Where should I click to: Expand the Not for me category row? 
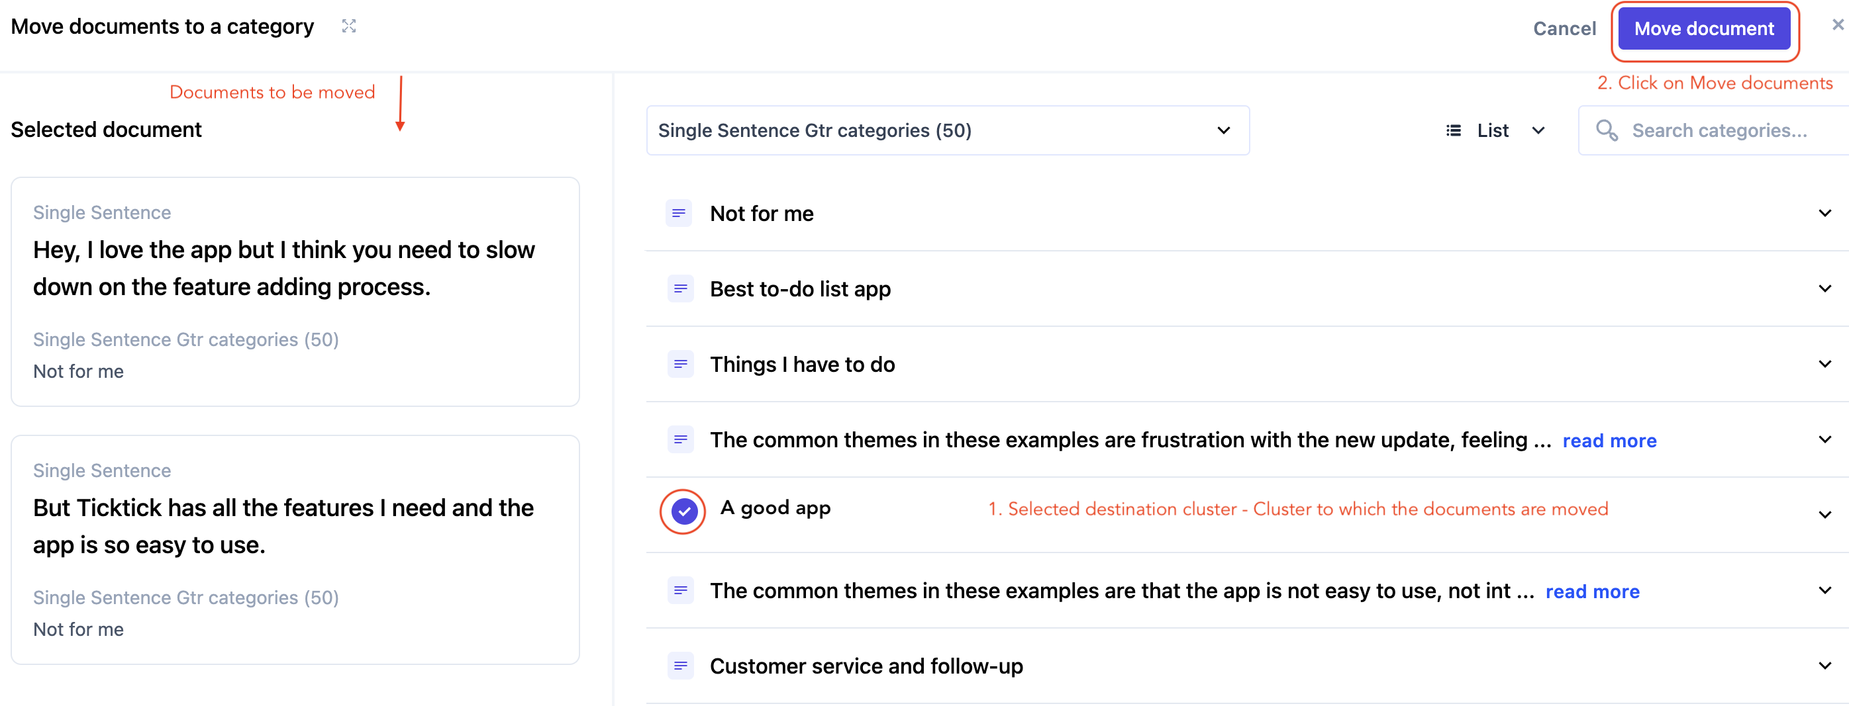pos(1824,213)
